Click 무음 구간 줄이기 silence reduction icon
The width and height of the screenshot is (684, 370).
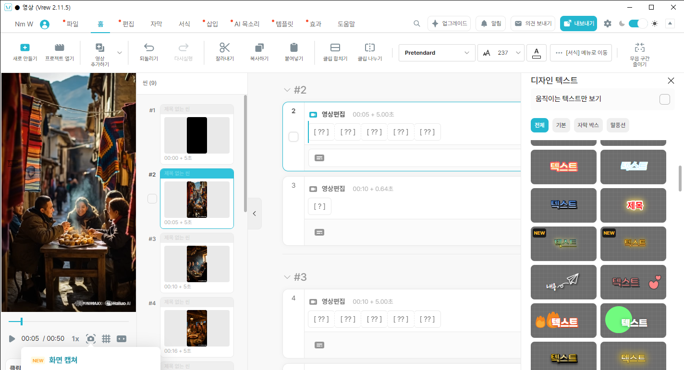640,48
